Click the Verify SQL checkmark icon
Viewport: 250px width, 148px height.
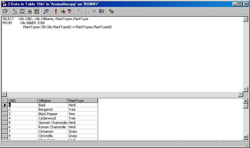(x=70, y=11)
